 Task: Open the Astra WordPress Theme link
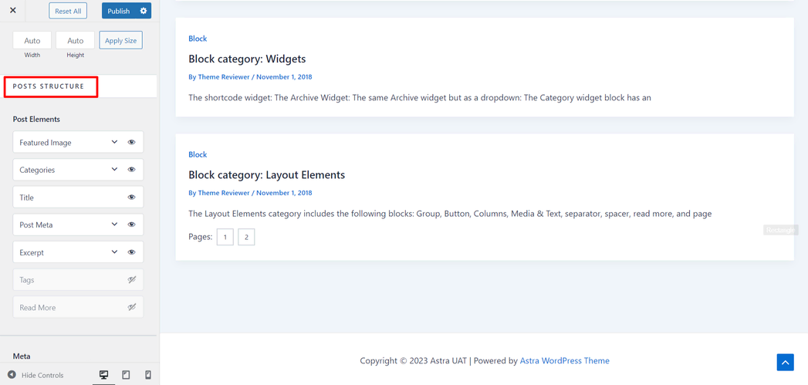[564, 360]
